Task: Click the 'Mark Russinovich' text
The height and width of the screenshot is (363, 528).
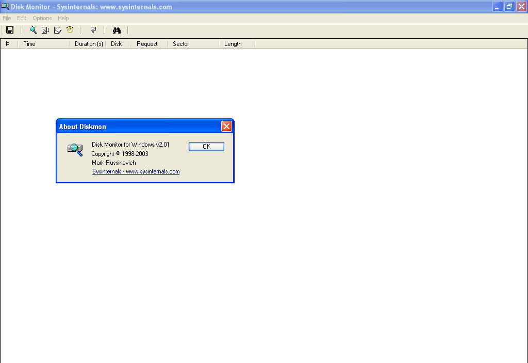Action: (x=114, y=163)
